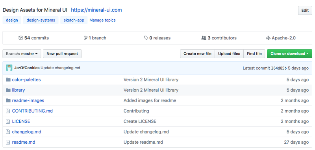
Task: Click the New pull request button
Action: click(62, 54)
